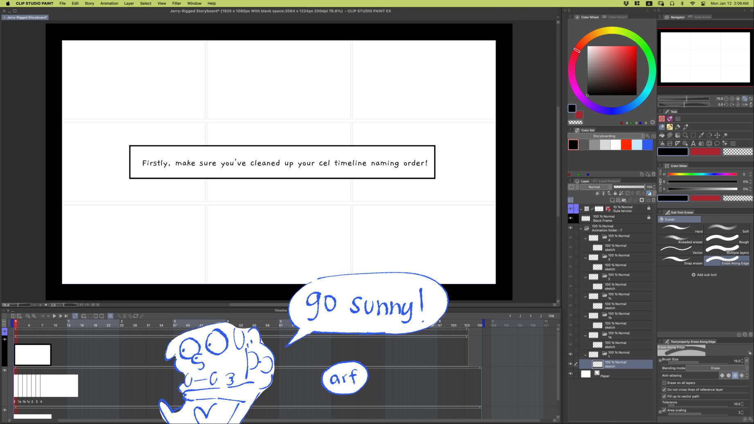
Task: Enable onion skin in timeline
Action: [110, 316]
